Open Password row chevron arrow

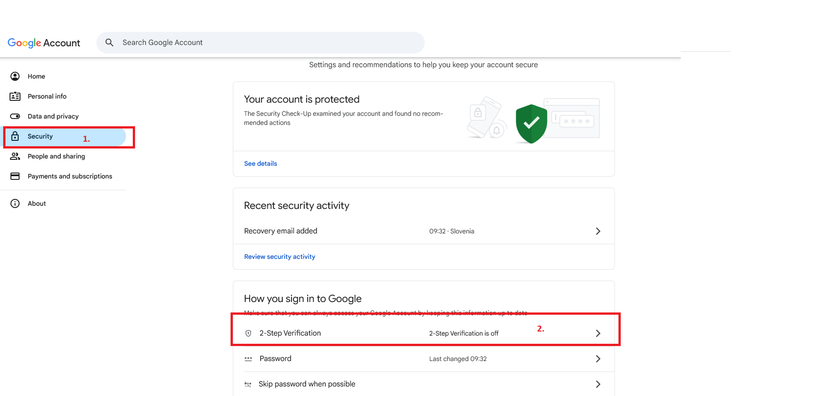598,359
